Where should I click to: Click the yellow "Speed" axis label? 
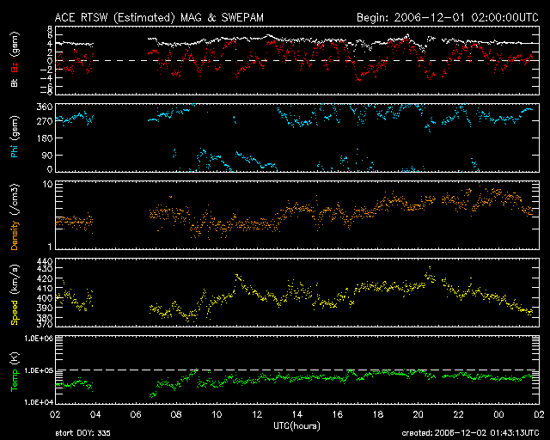[x=15, y=313]
